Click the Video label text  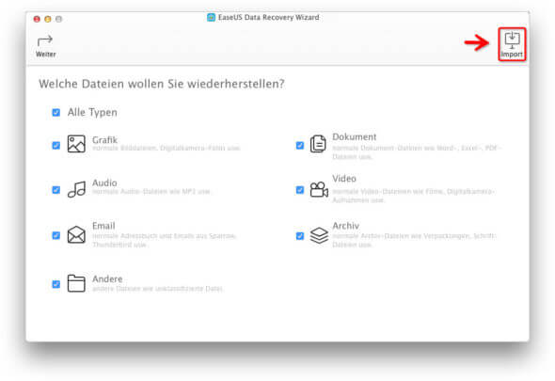[x=344, y=179]
